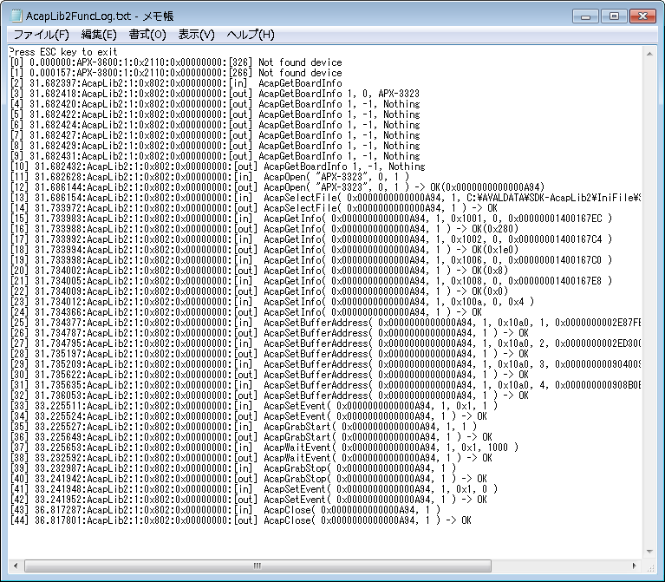The width and height of the screenshot is (665, 582).
Task: Click 'AcapSelectFile(' on line [13]
Action: click(x=303, y=198)
